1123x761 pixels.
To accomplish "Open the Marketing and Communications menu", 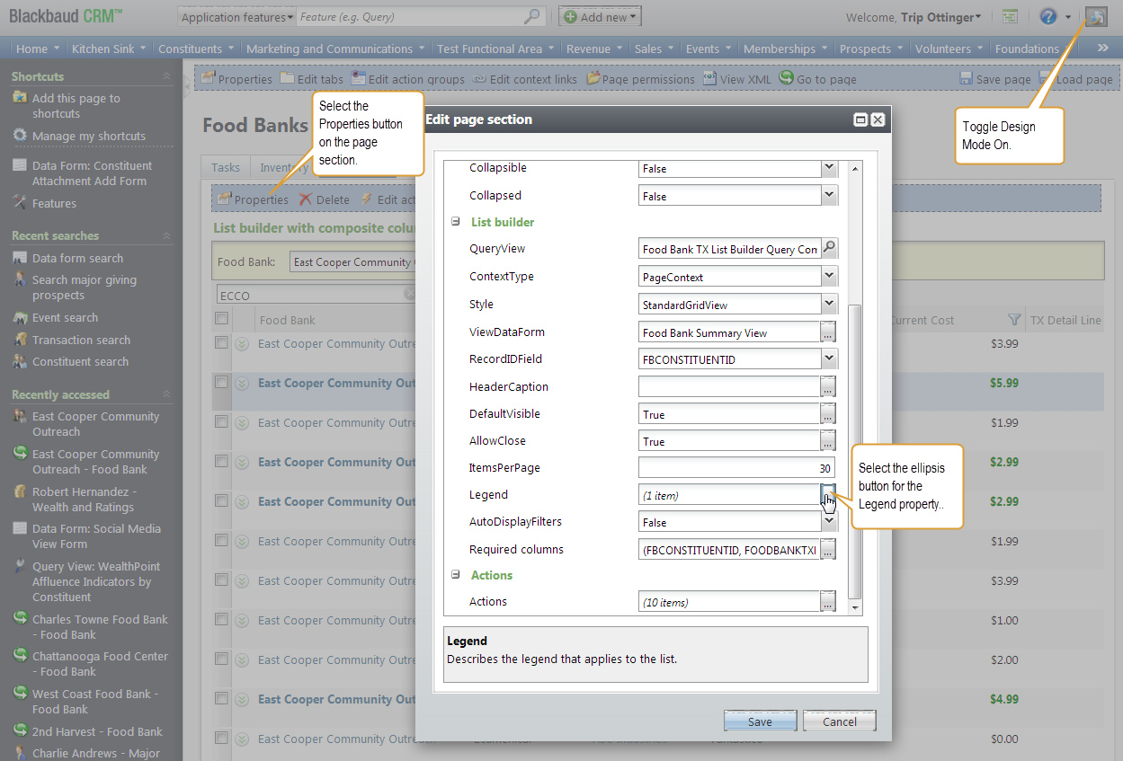I will pos(336,49).
